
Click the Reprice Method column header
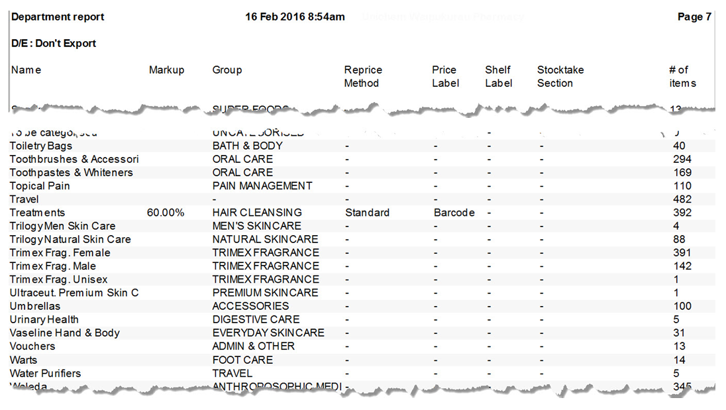coord(363,77)
